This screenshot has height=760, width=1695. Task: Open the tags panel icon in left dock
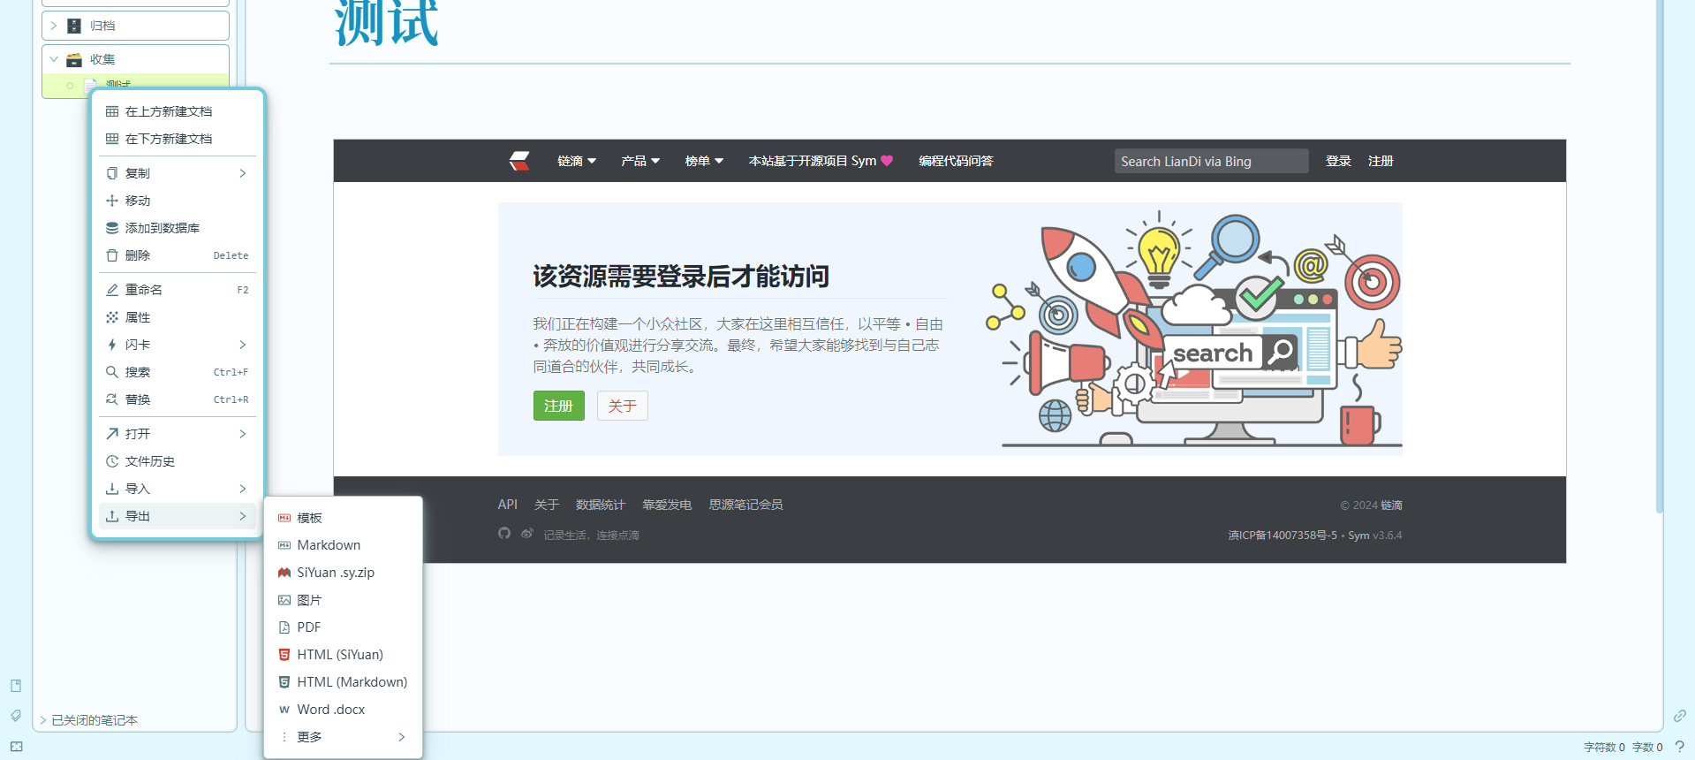[16, 716]
